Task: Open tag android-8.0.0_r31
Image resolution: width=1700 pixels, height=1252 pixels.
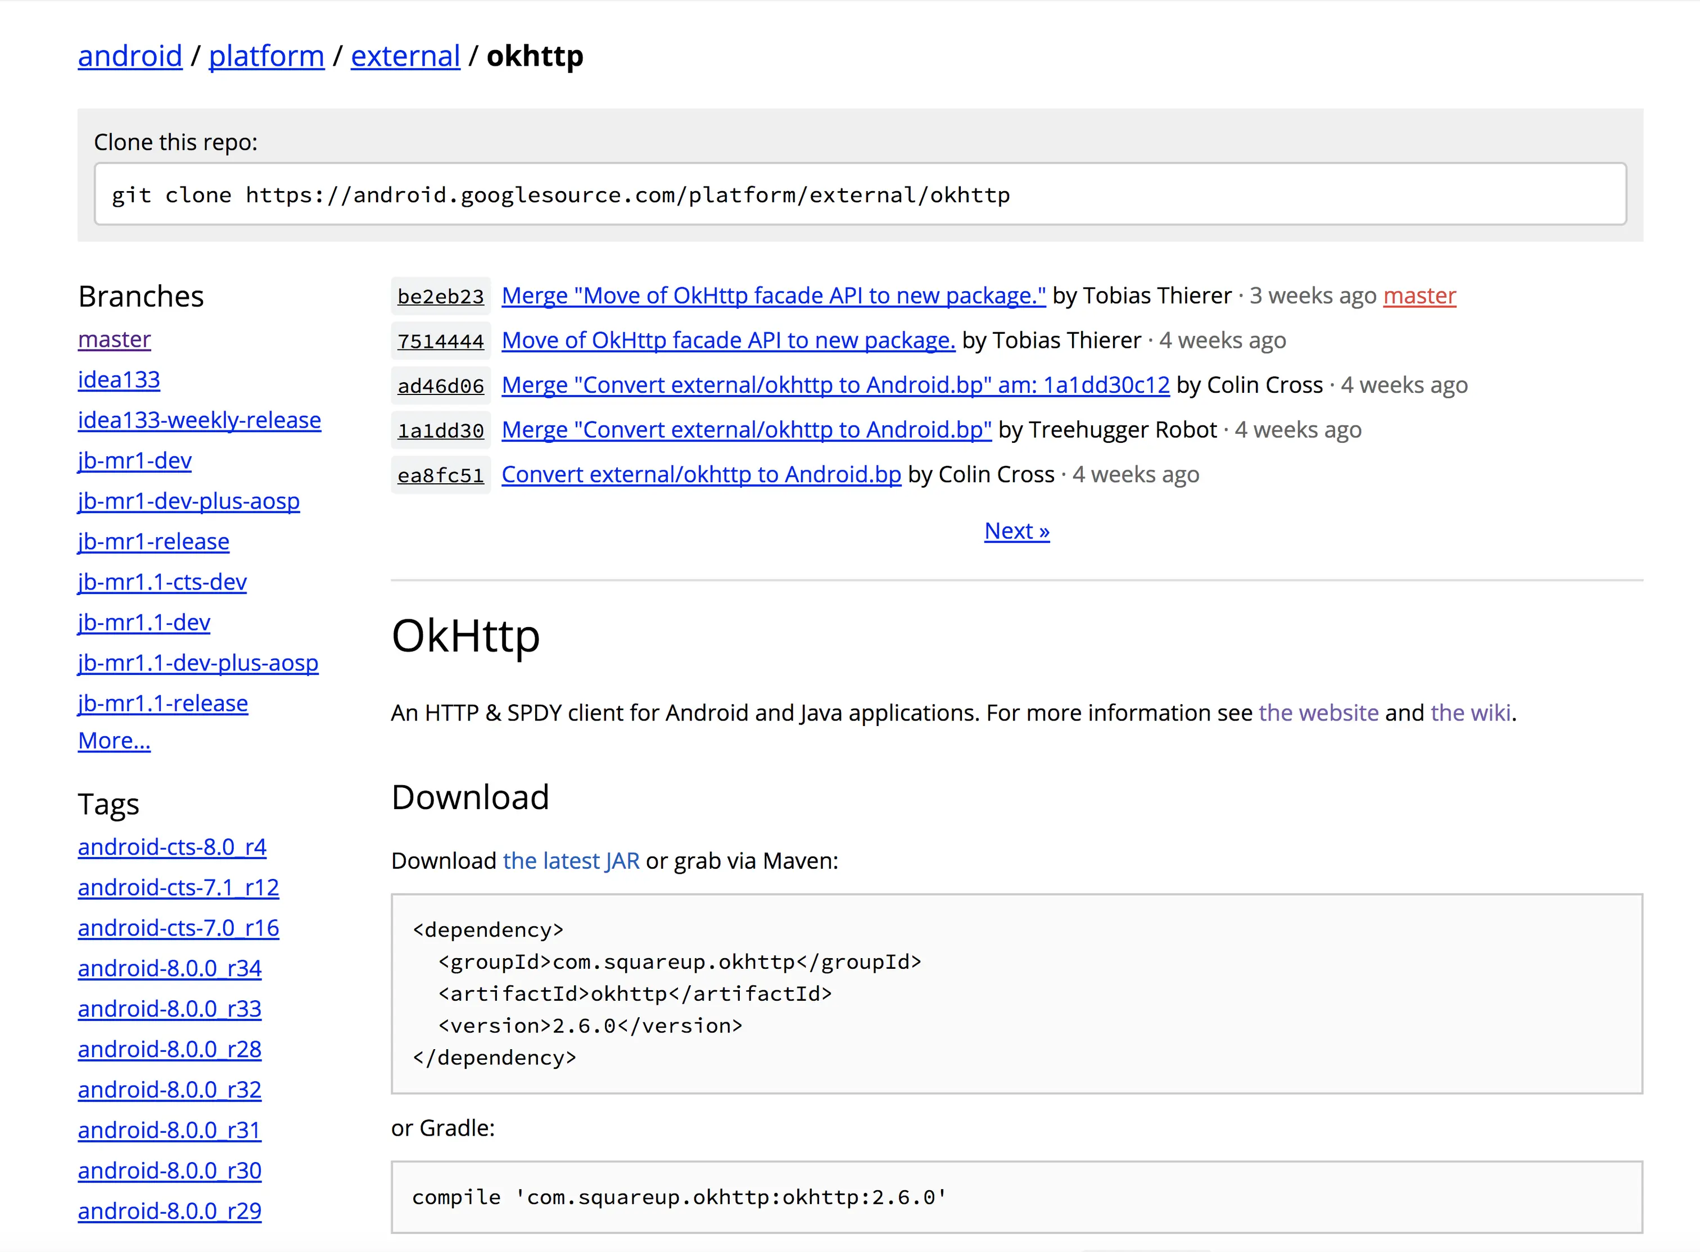Action: click(x=170, y=1130)
